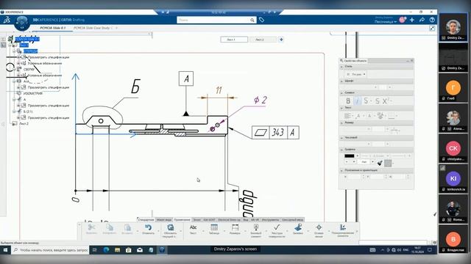The height and width of the screenshot is (264, 471).
Task: Open the PCMCIA Slide Case Study tab
Action: [92, 28]
